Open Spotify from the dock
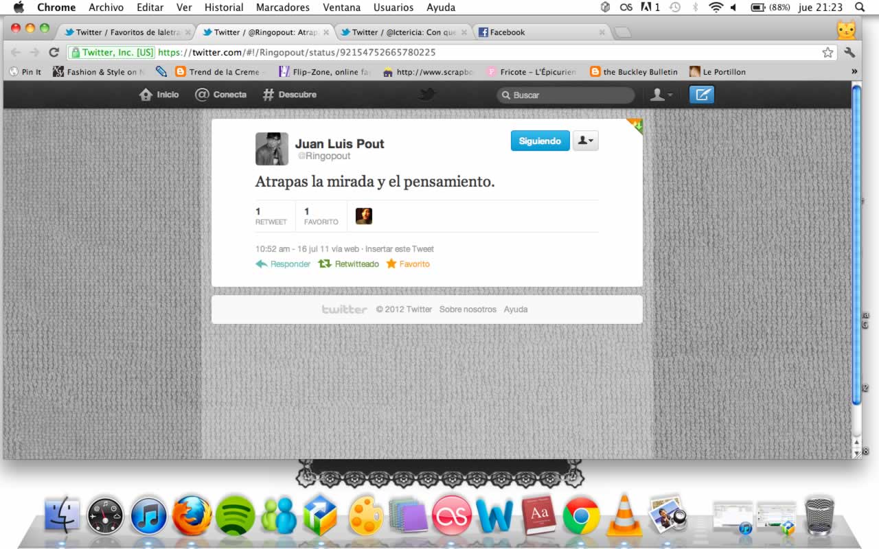This screenshot has width=879, height=549. click(x=235, y=515)
